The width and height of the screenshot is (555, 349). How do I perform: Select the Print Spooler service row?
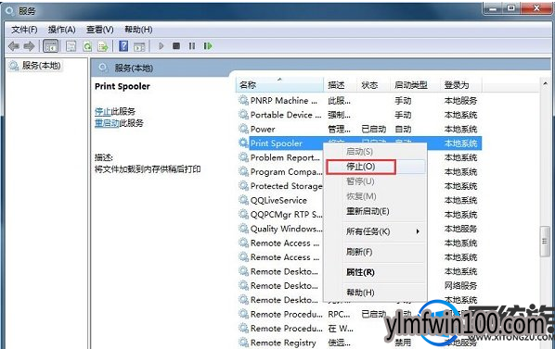click(358, 143)
